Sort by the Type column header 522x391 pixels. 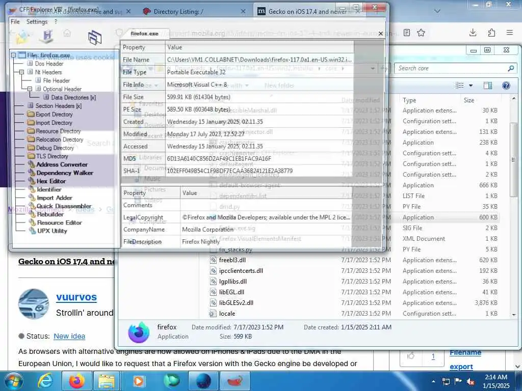pyautogui.click(x=409, y=100)
